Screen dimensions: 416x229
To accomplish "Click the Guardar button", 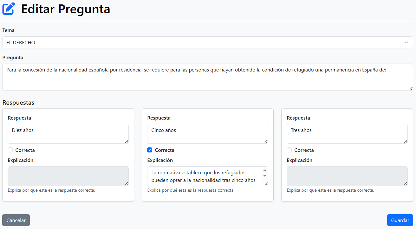I will tap(400, 220).
